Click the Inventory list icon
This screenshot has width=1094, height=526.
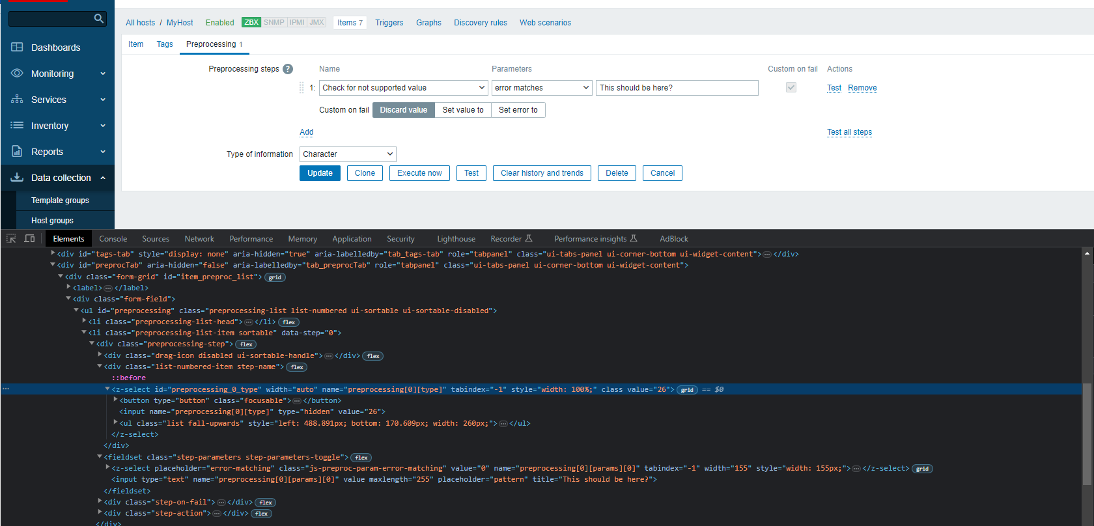tap(17, 125)
